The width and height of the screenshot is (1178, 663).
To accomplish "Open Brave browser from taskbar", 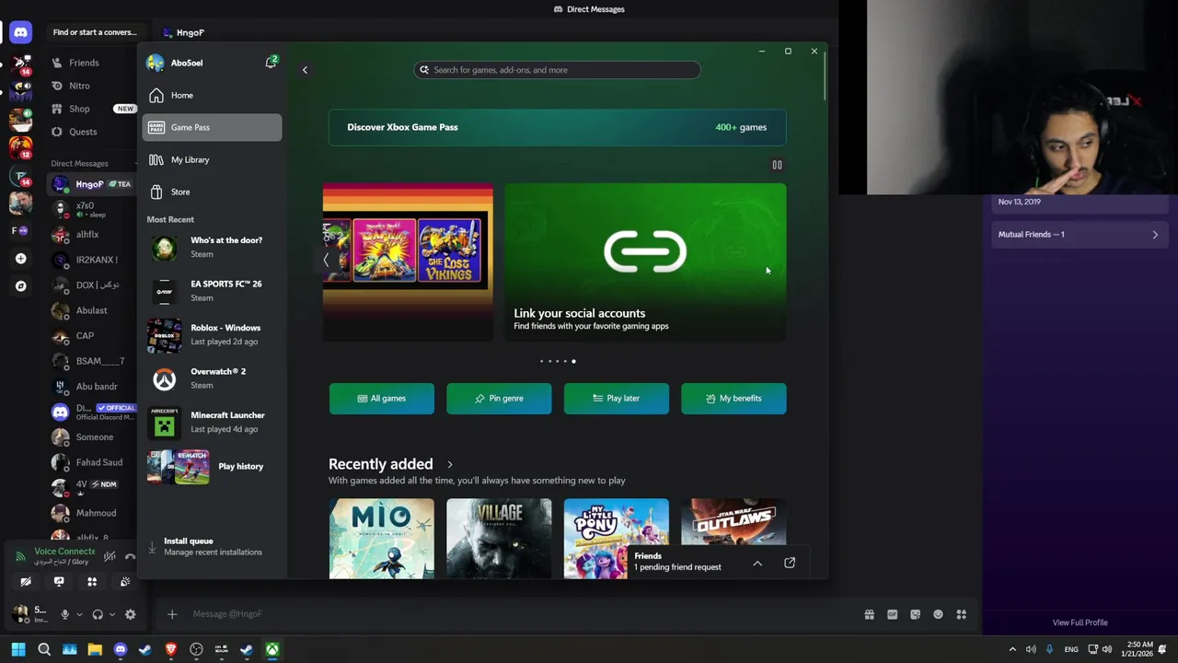I will (170, 649).
